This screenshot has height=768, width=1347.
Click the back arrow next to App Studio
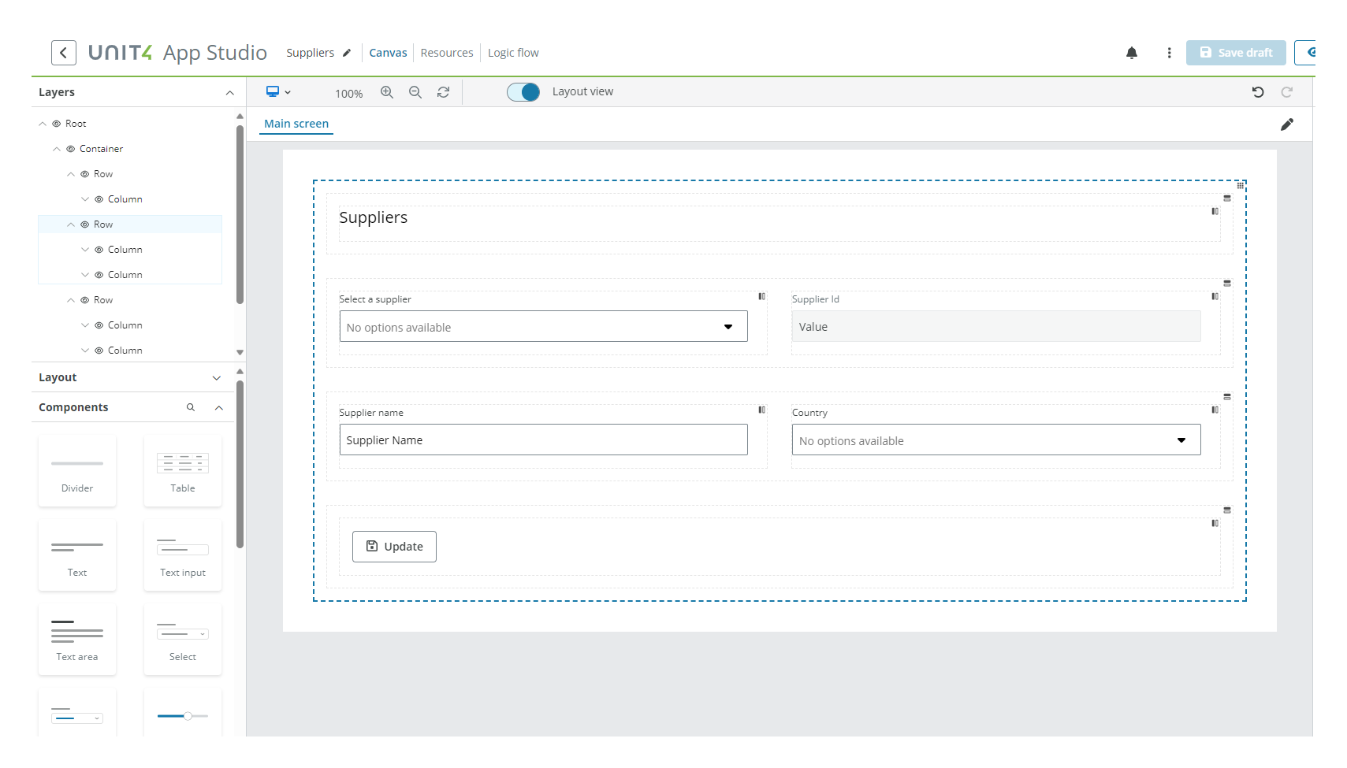coord(63,52)
